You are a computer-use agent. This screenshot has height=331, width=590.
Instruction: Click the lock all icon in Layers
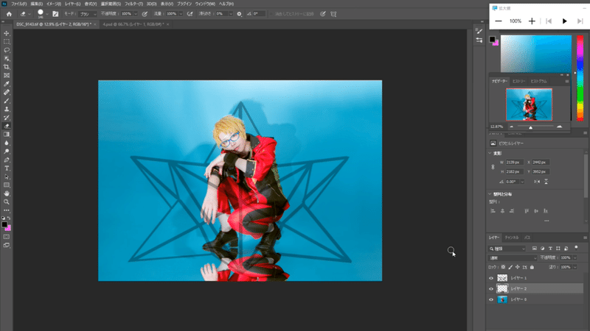point(532,267)
